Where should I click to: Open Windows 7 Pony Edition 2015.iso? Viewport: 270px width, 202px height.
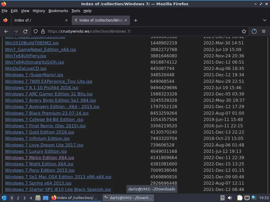[40, 170]
